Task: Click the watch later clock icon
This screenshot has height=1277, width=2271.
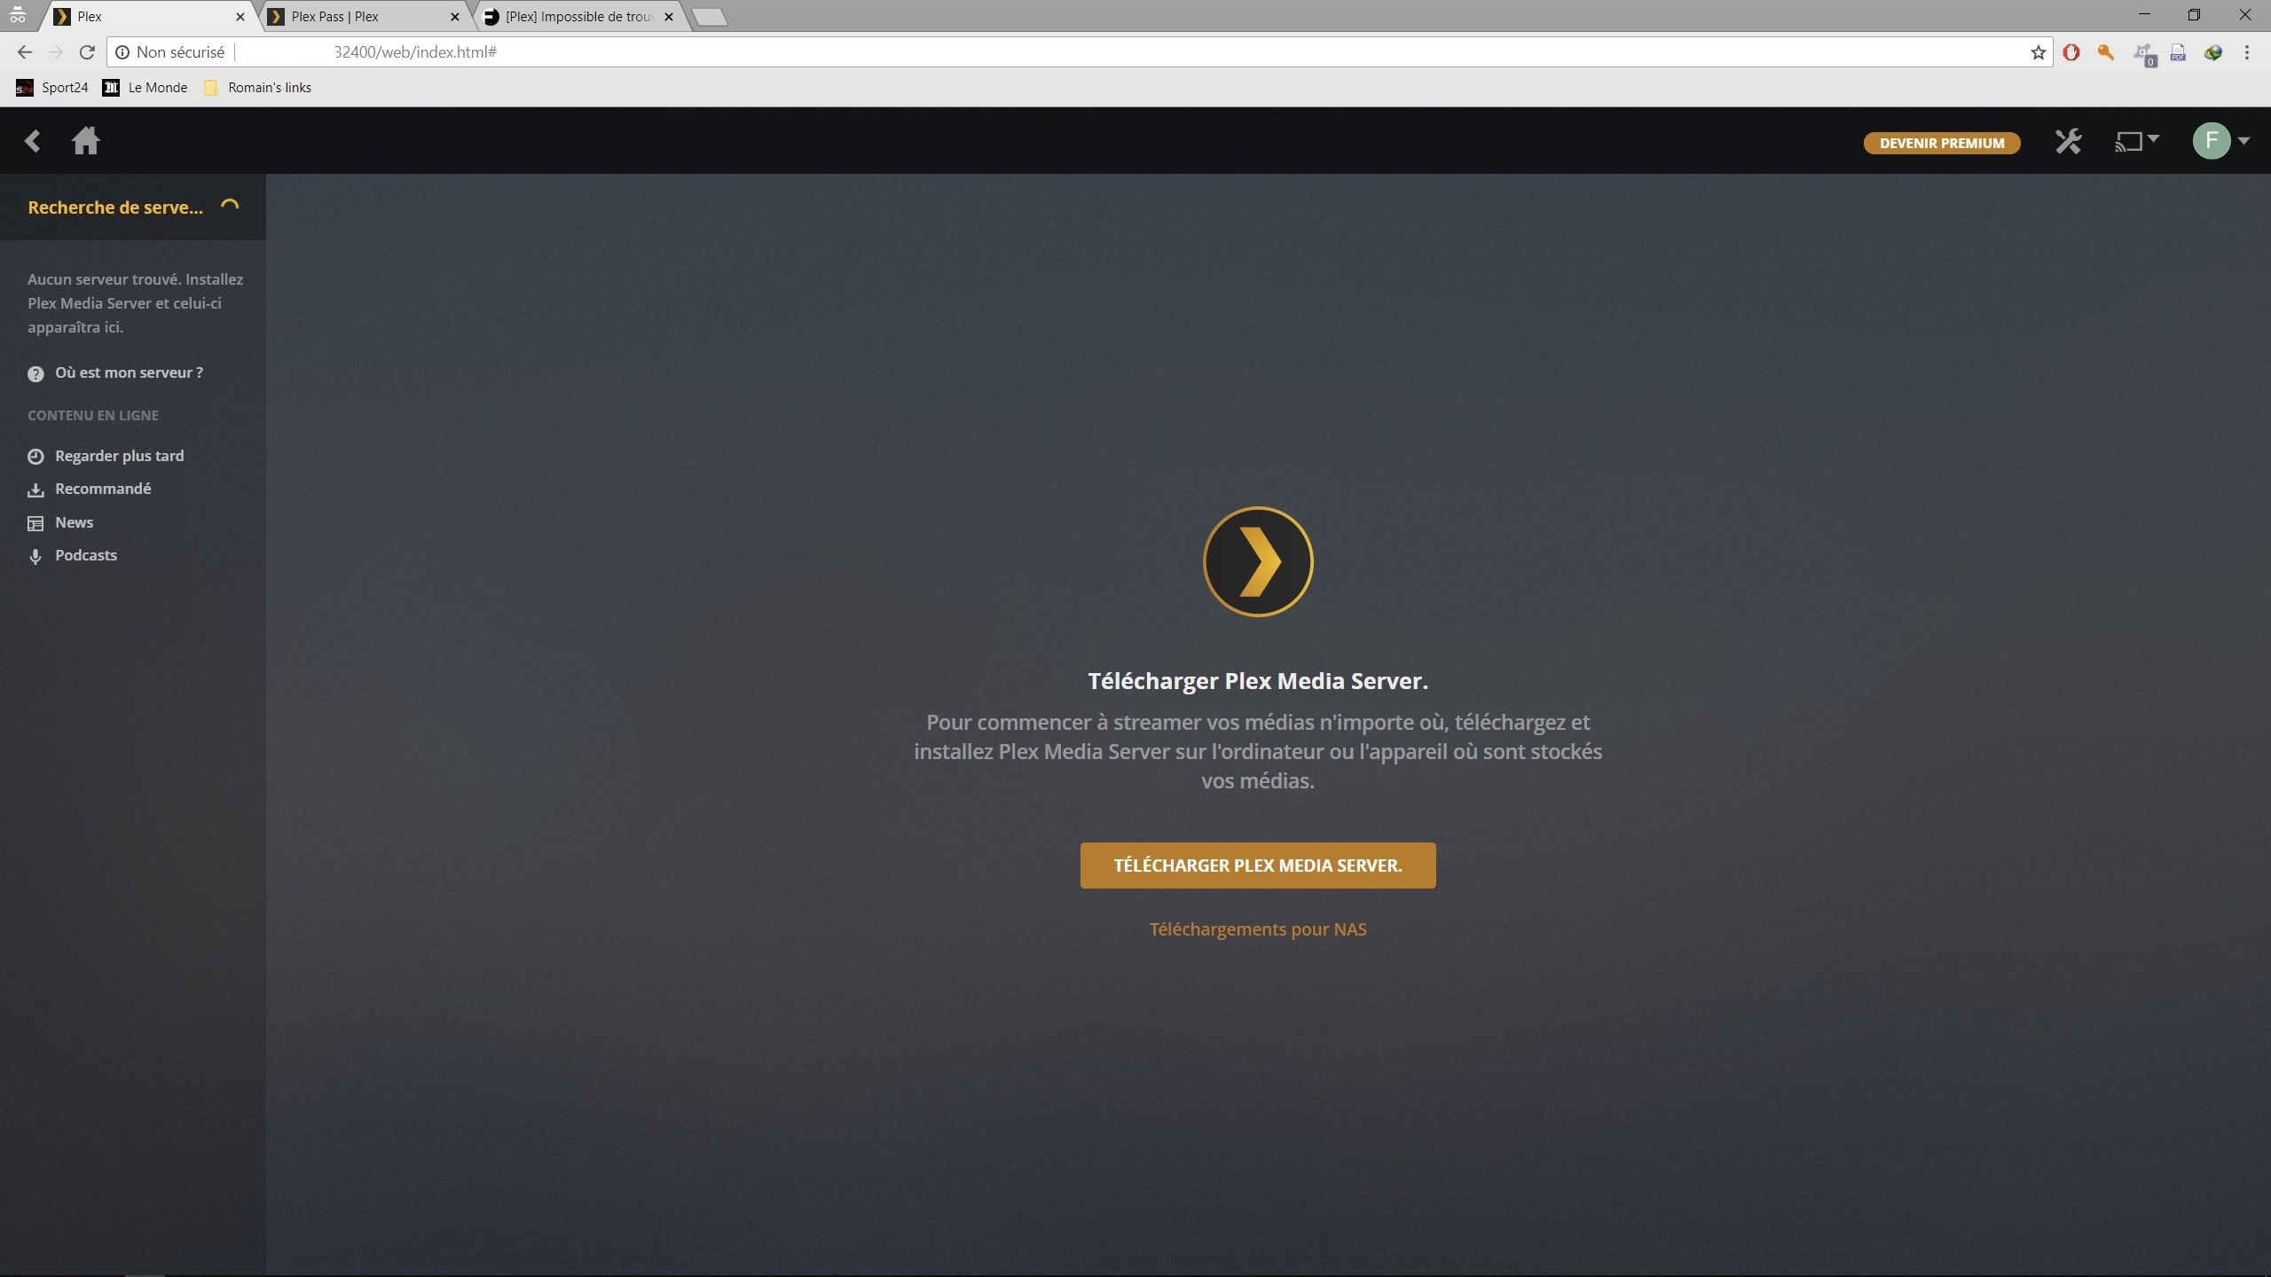Action: point(35,457)
